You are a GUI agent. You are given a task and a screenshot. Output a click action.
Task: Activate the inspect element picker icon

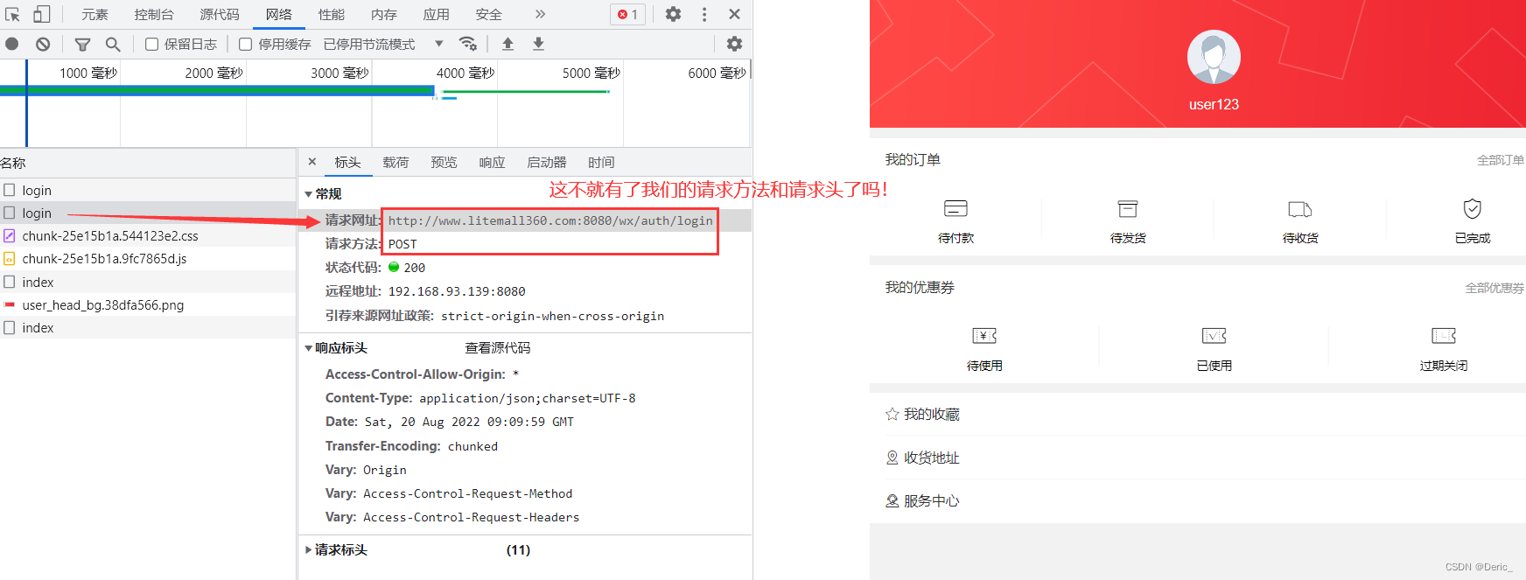pyautogui.click(x=12, y=14)
